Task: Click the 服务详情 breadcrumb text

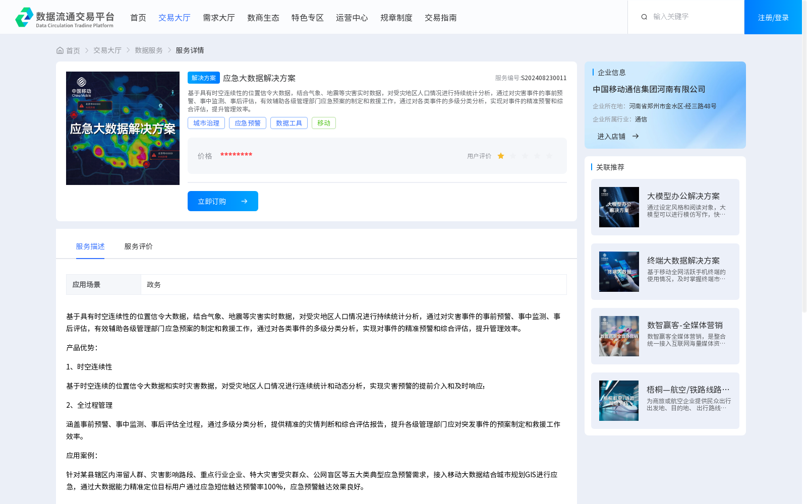Action: 190,50
